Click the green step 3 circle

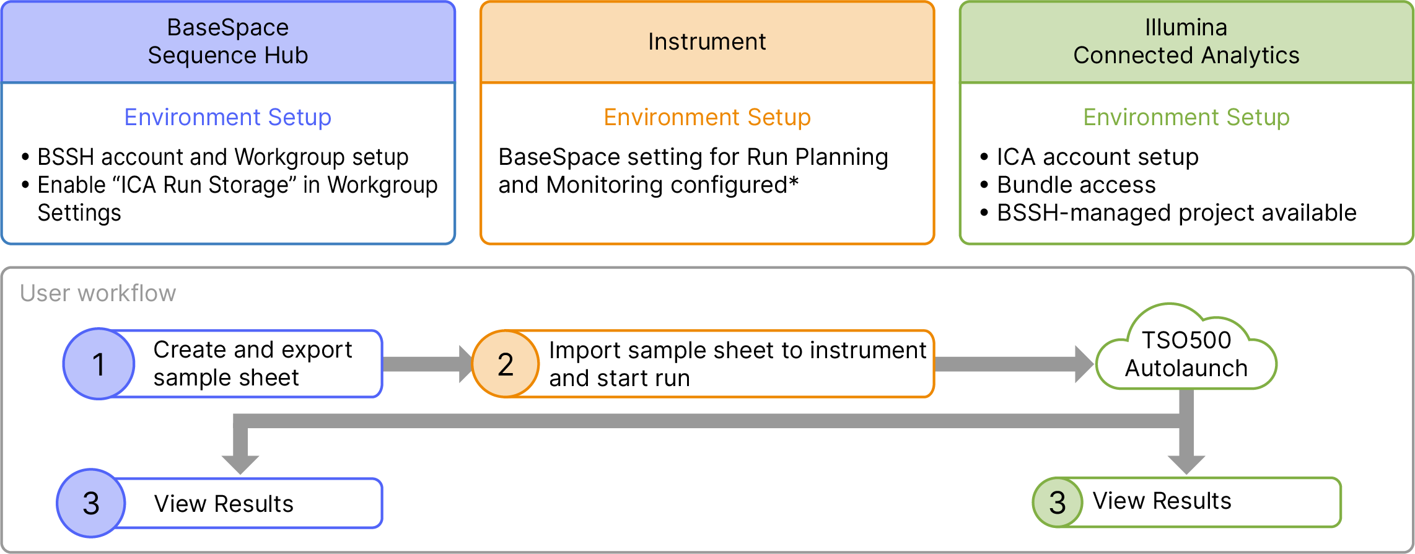click(1058, 502)
